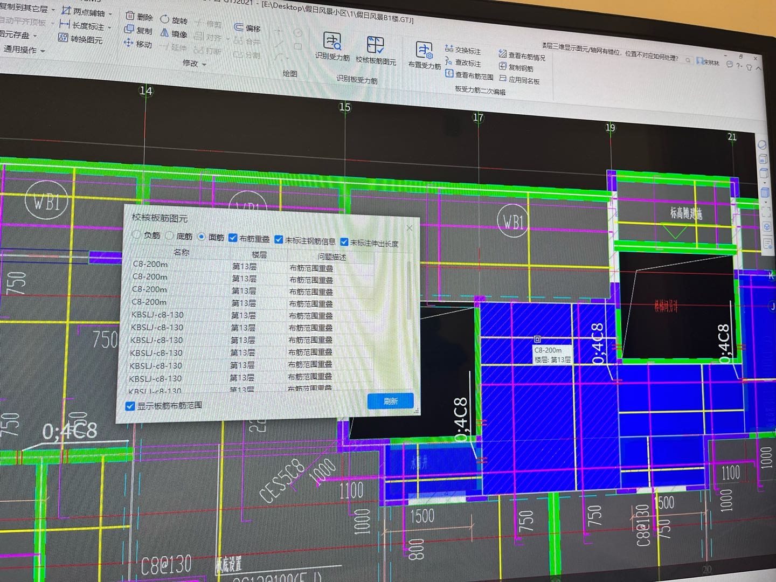Screen dimensions: 776x582
Task: Click the 查改标注 edit annotation tool
Action: tap(463, 63)
